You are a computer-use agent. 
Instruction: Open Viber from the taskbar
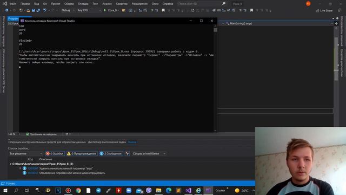click(x=149, y=190)
